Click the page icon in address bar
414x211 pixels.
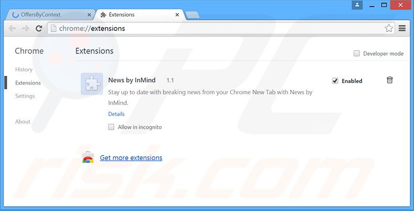click(53, 28)
